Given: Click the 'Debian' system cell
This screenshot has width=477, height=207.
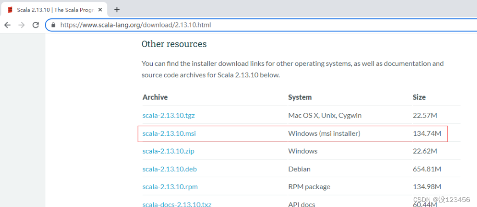Looking at the screenshot, I should click(300, 169).
